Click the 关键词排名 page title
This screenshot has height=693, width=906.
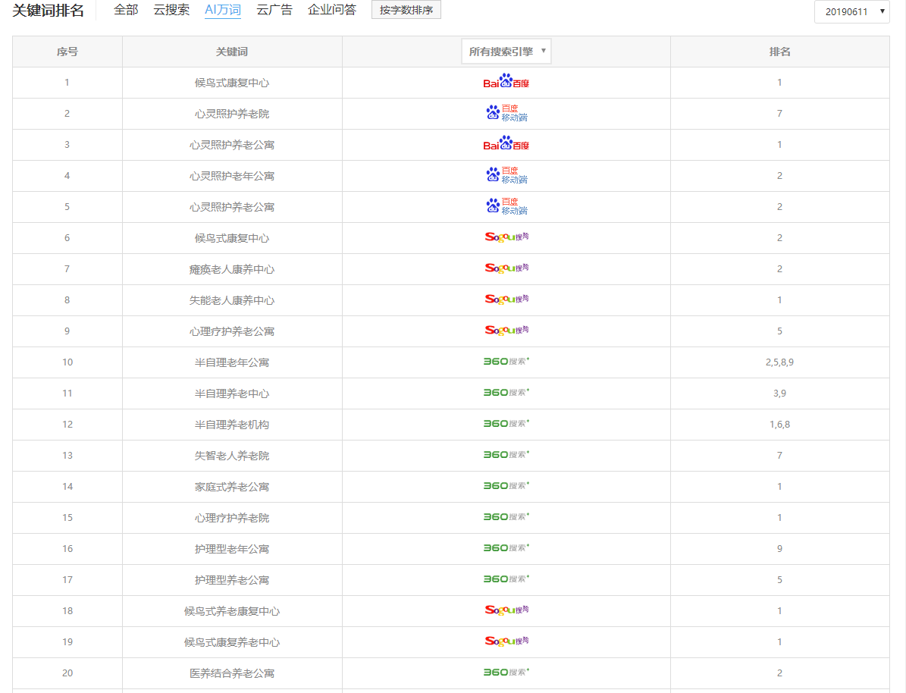click(x=48, y=11)
